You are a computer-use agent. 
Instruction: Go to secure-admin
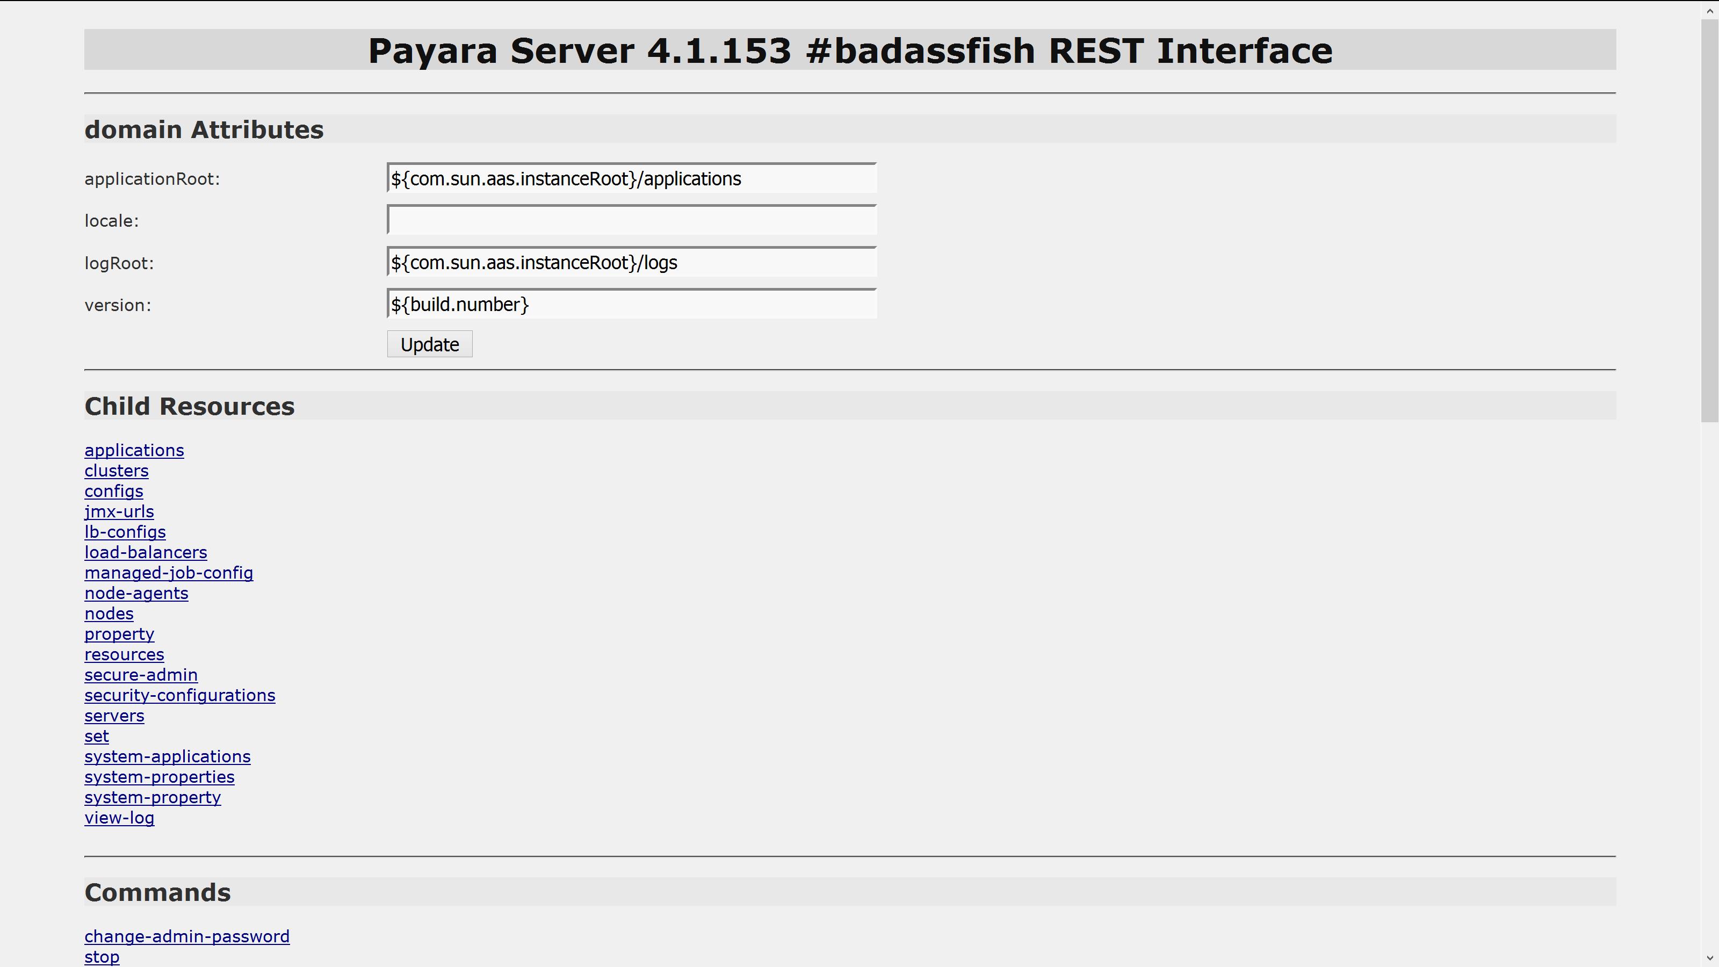click(x=141, y=675)
